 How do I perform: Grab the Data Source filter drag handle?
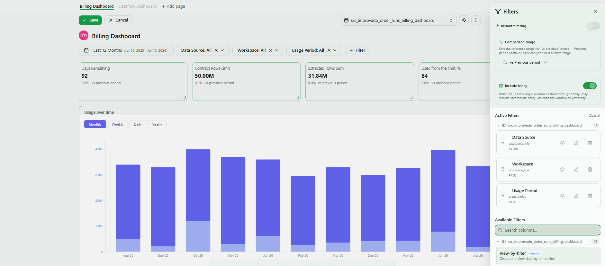click(503, 143)
